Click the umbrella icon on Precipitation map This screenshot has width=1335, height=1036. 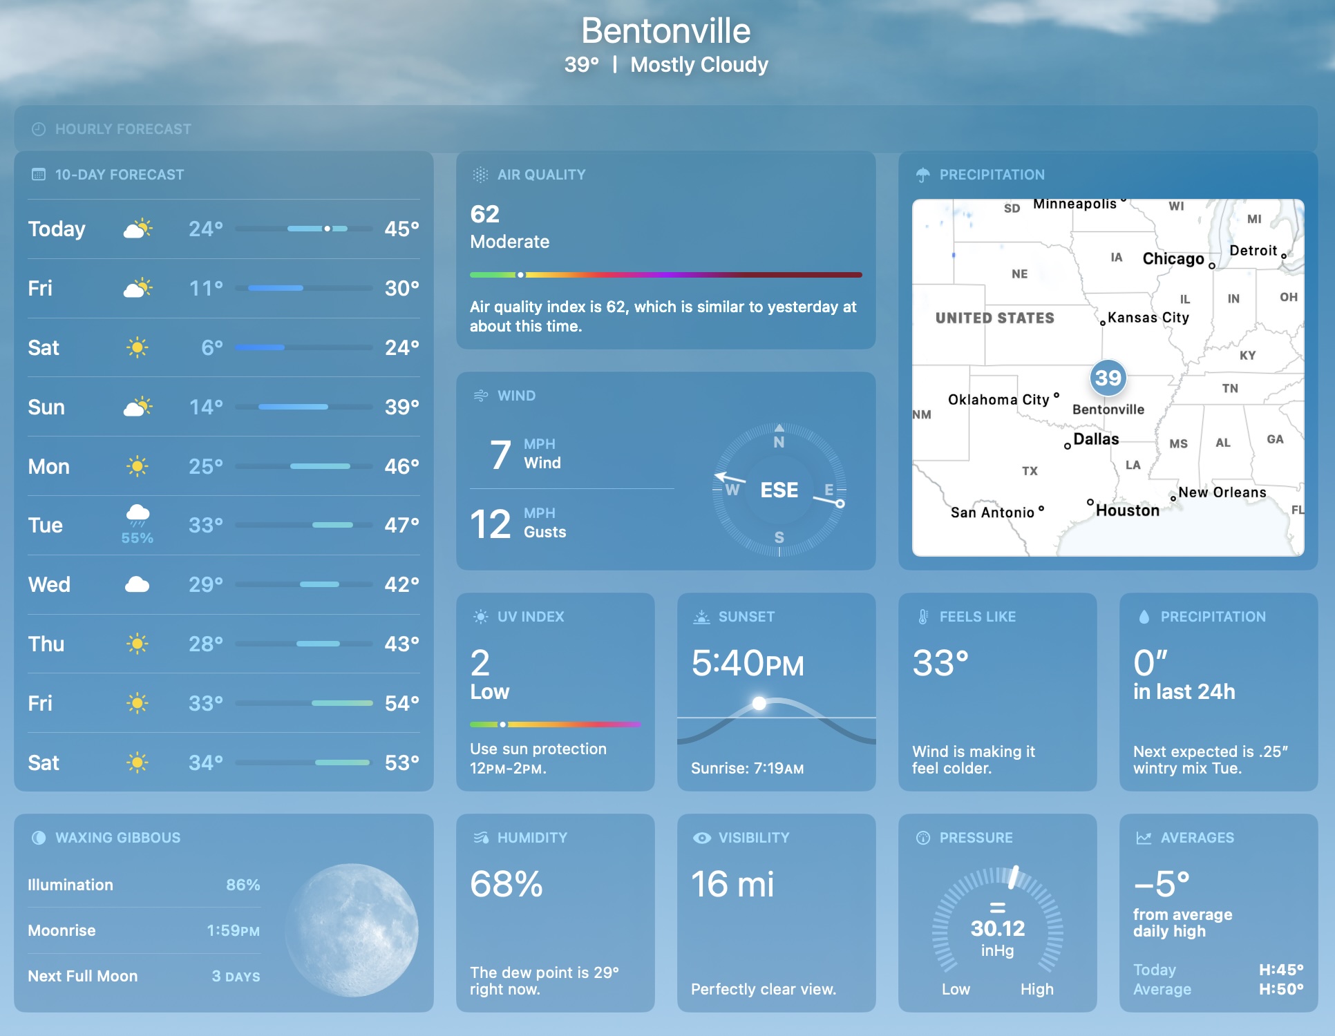(922, 175)
